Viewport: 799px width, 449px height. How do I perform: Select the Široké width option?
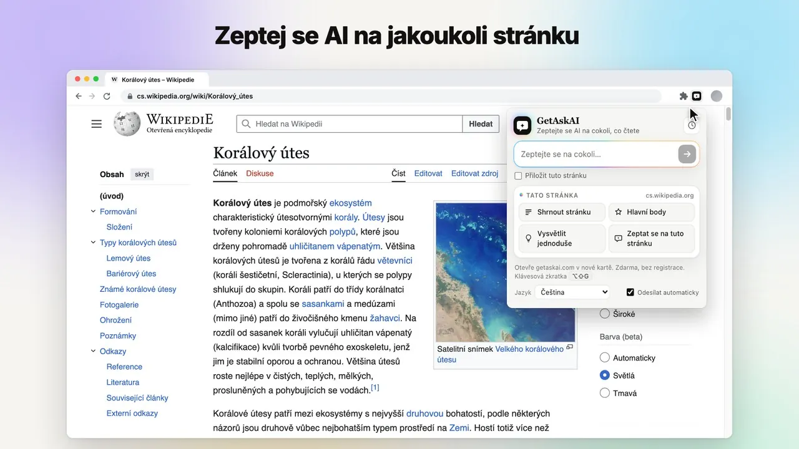point(604,314)
